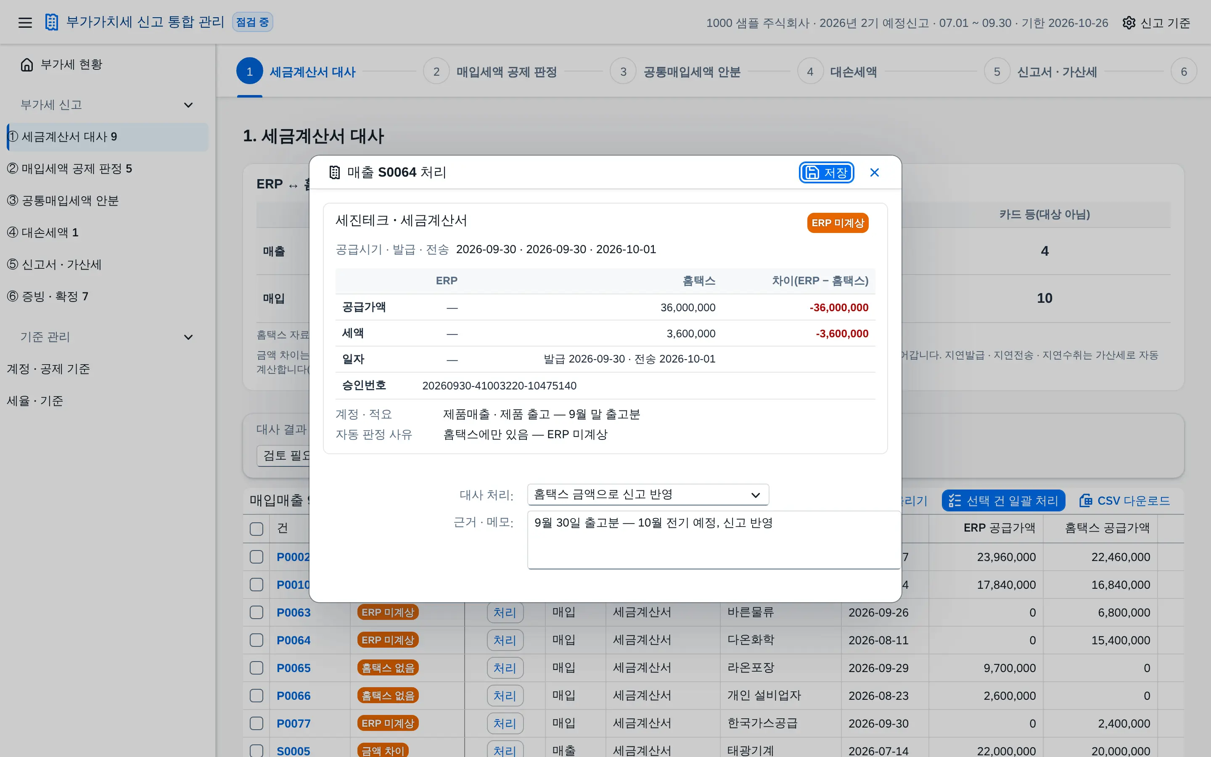This screenshot has width=1211, height=757.
Task: Click ERP 미계상 tag on P0064 row
Action: point(388,641)
